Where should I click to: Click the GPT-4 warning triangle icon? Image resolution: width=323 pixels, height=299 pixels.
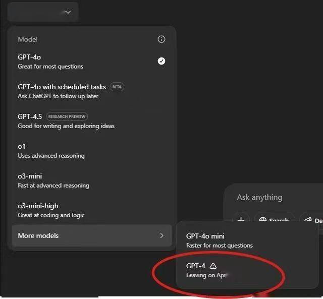click(213, 266)
